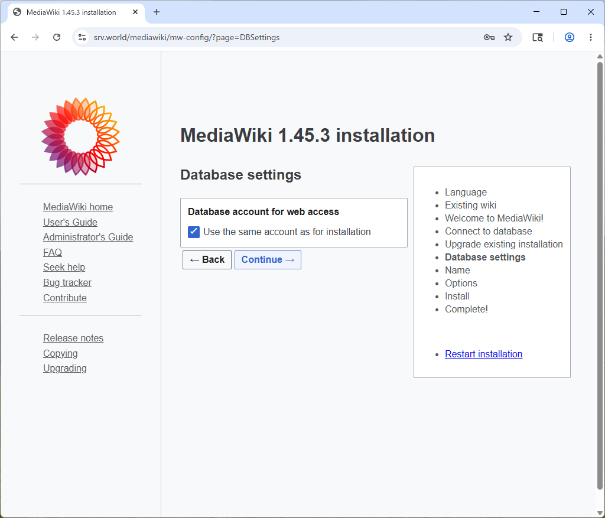Click the Complete! step text
Viewport: 605px width, 518px height.
(x=466, y=310)
